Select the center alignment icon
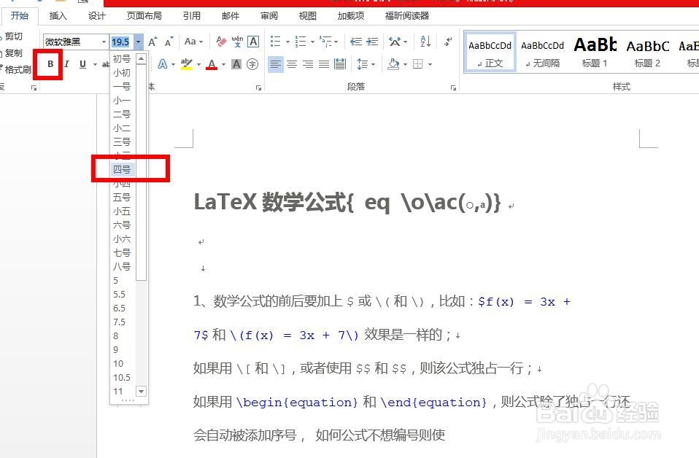699x458 pixels. coord(291,64)
